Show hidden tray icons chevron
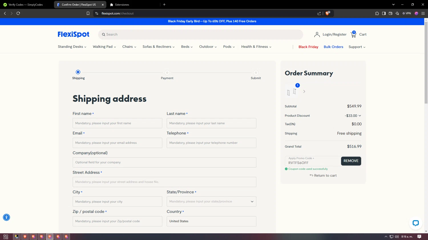Viewport: 428px width, 240px height. tap(386, 237)
